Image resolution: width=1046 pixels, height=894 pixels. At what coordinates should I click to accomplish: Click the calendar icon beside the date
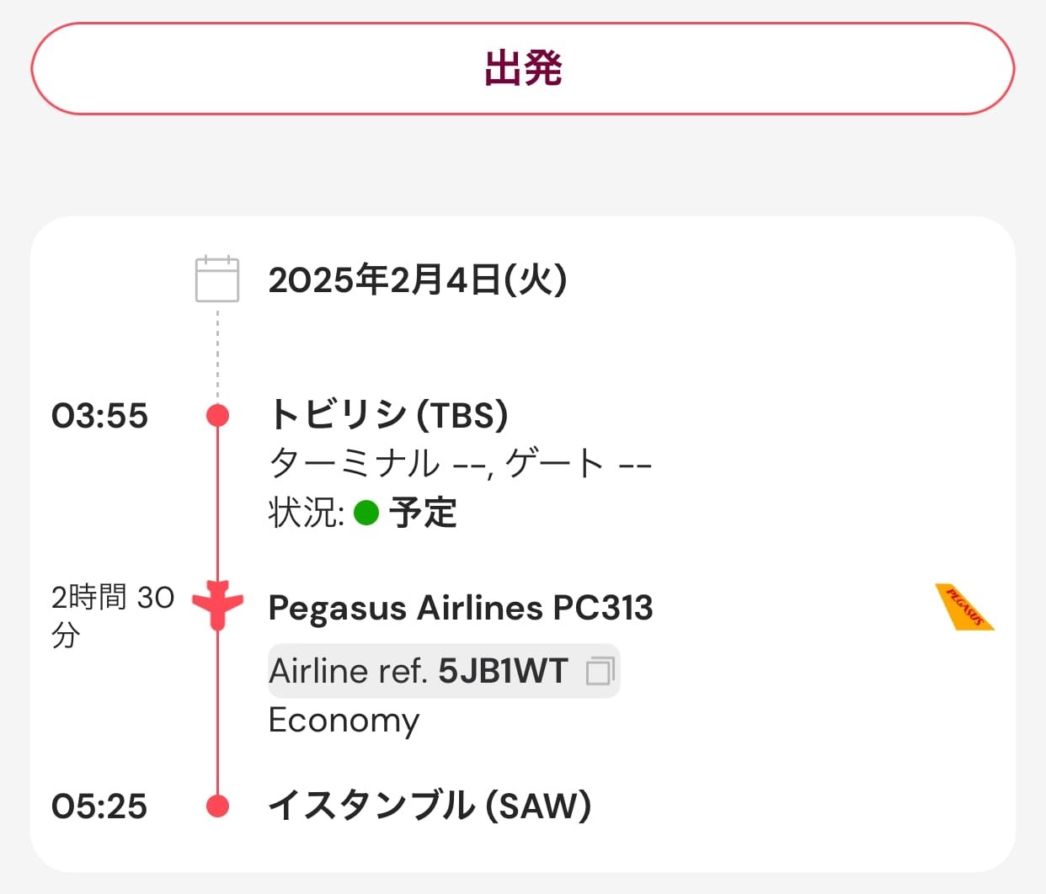(217, 279)
